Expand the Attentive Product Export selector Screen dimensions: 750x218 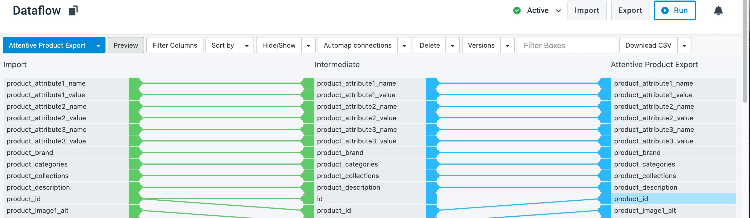(x=98, y=46)
